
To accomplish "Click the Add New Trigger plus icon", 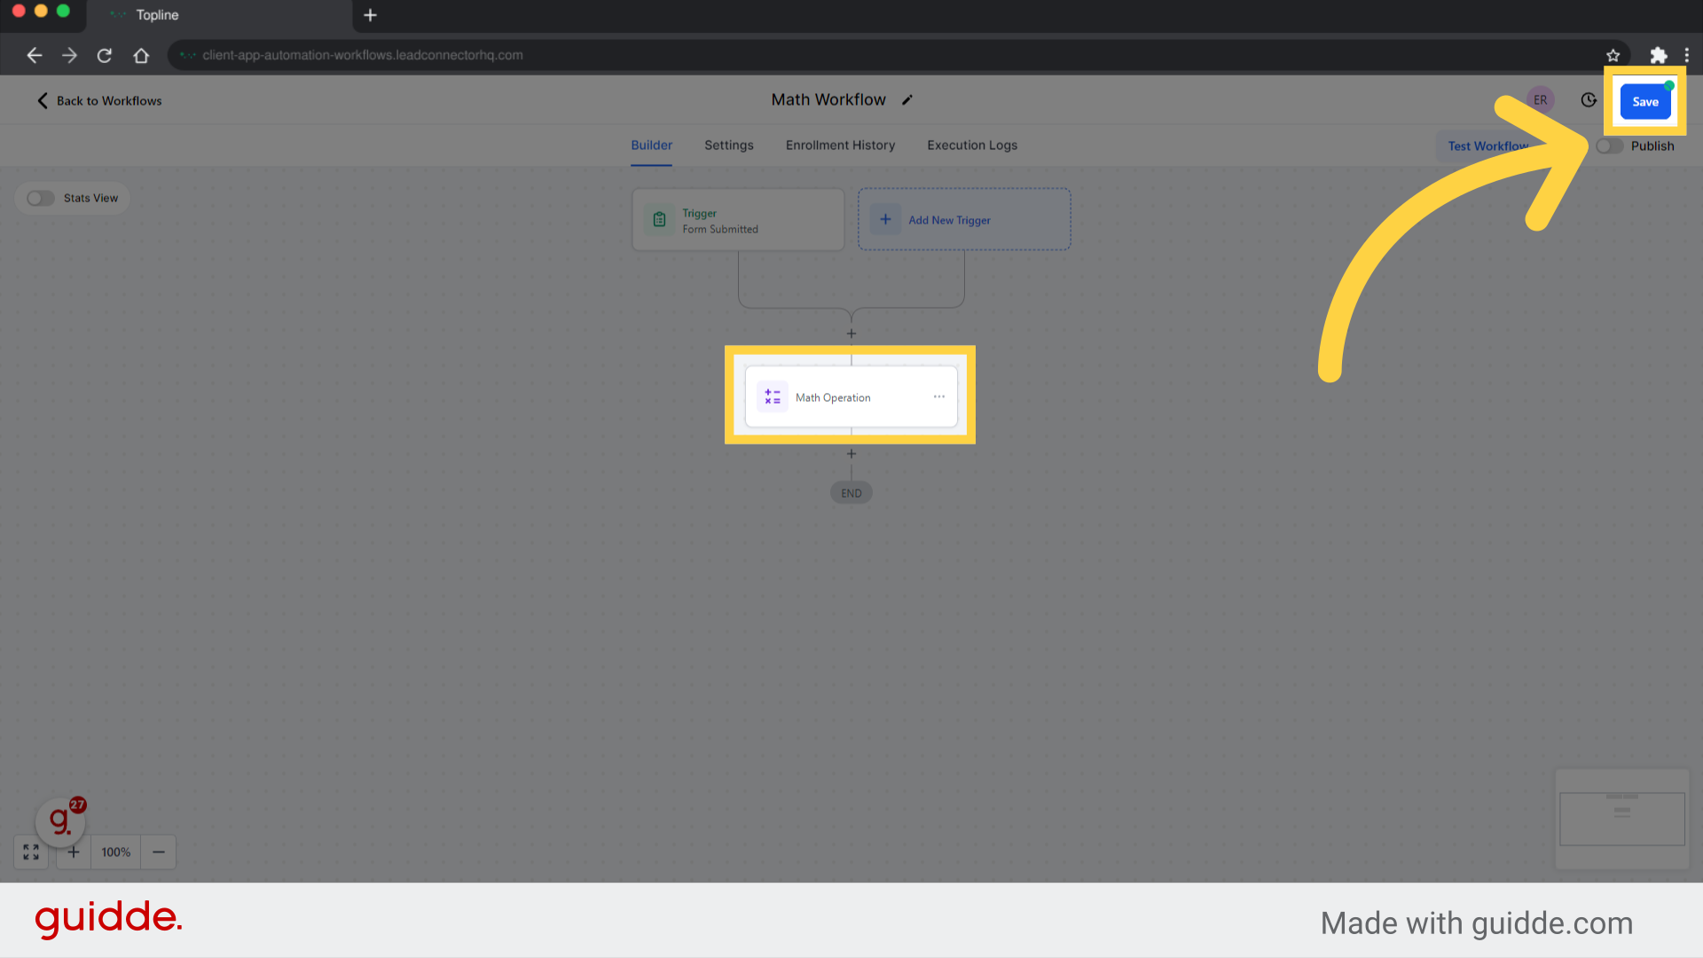I will pos(884,220).
